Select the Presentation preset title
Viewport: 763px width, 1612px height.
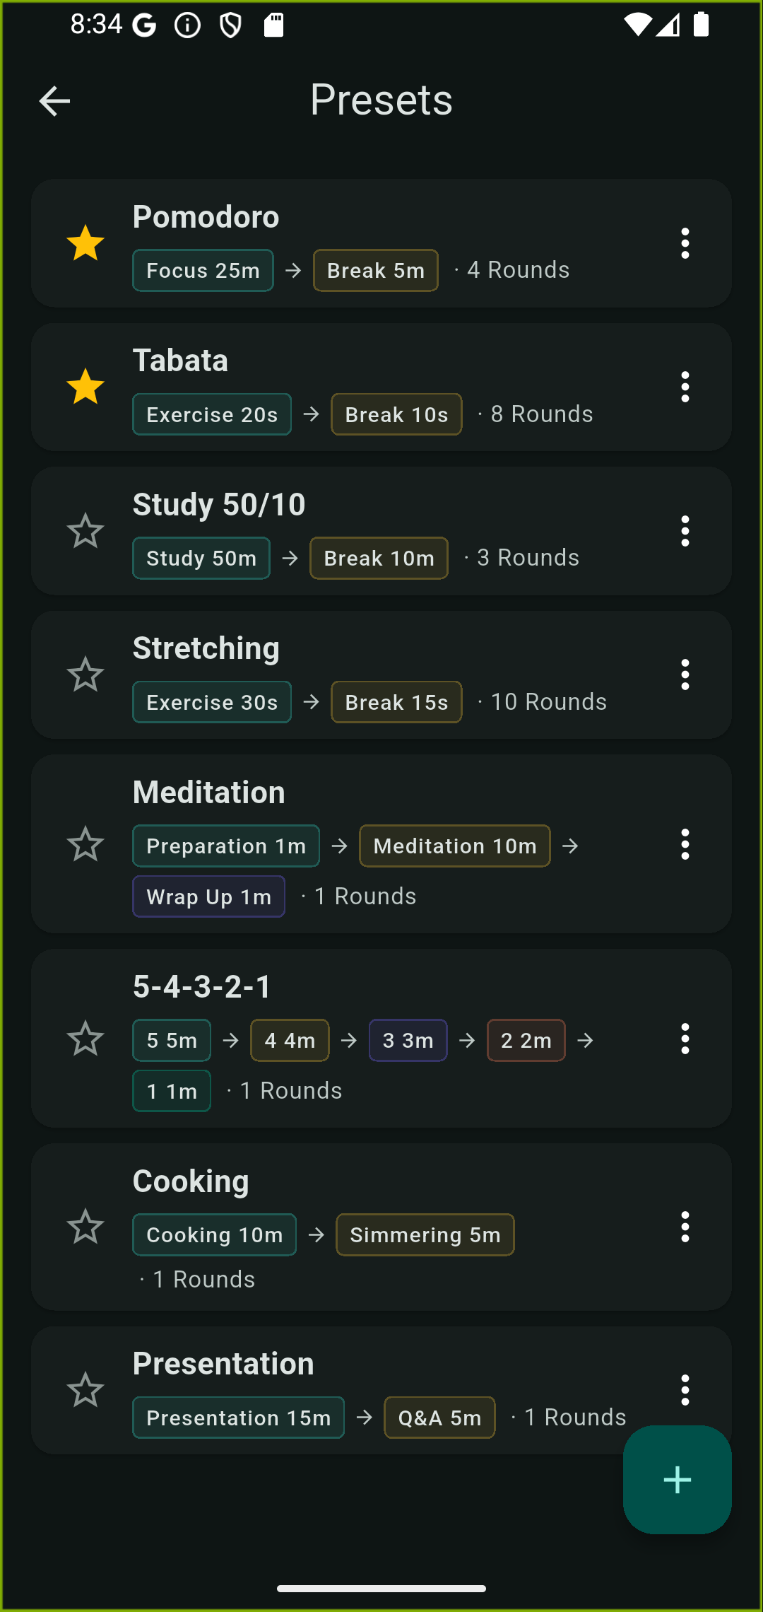223,1364
